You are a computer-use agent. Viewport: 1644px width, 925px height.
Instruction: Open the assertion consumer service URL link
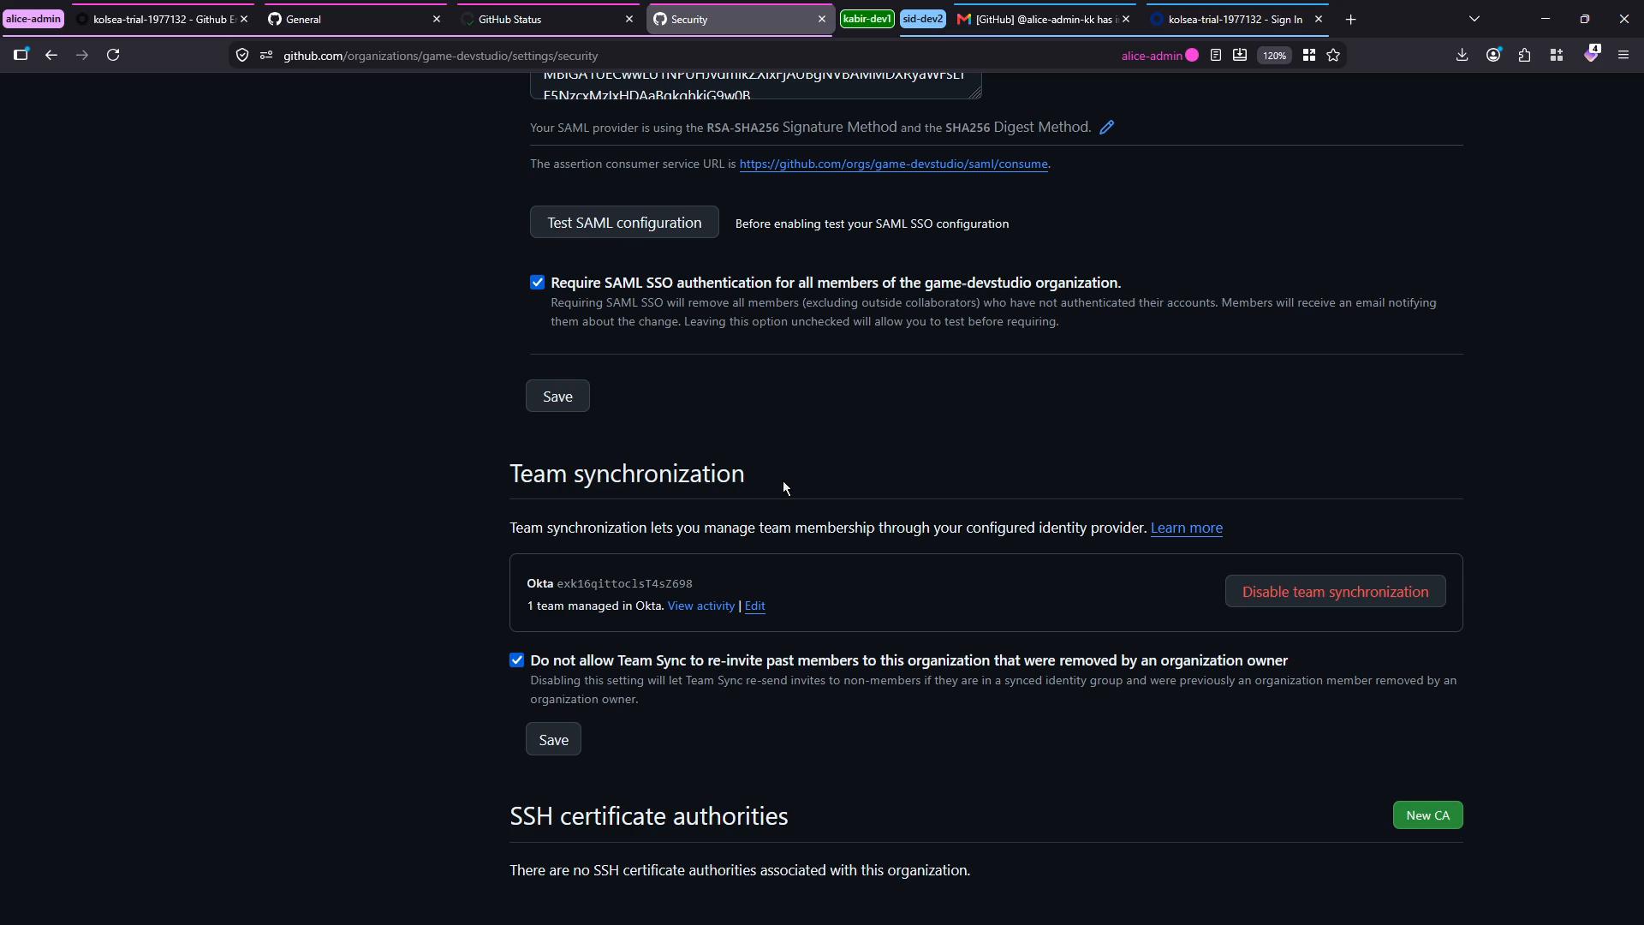pyautogui.click(x=893, y=164)
